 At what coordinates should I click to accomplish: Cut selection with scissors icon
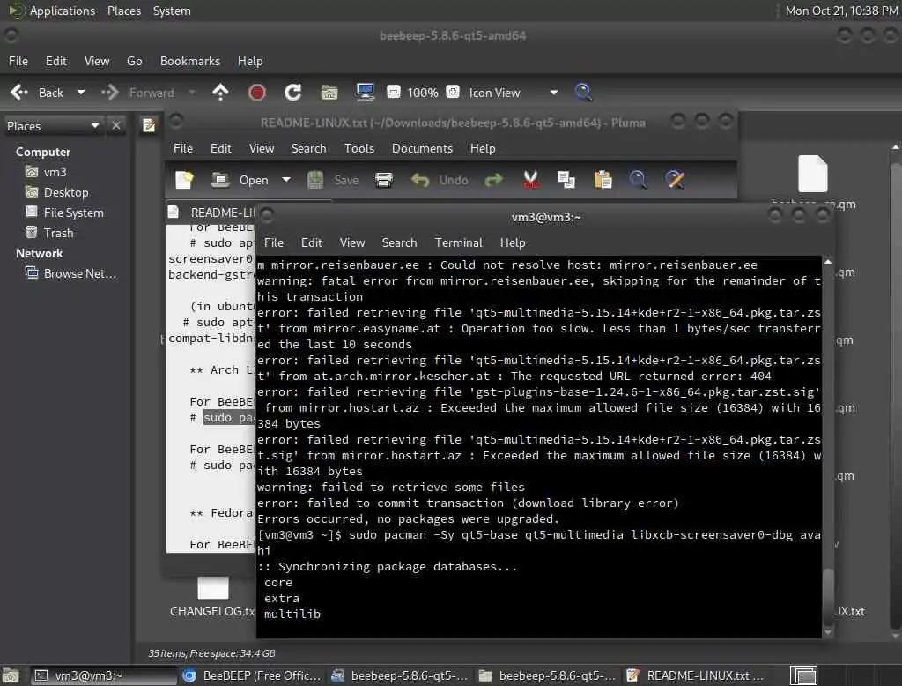pos(530,180)
